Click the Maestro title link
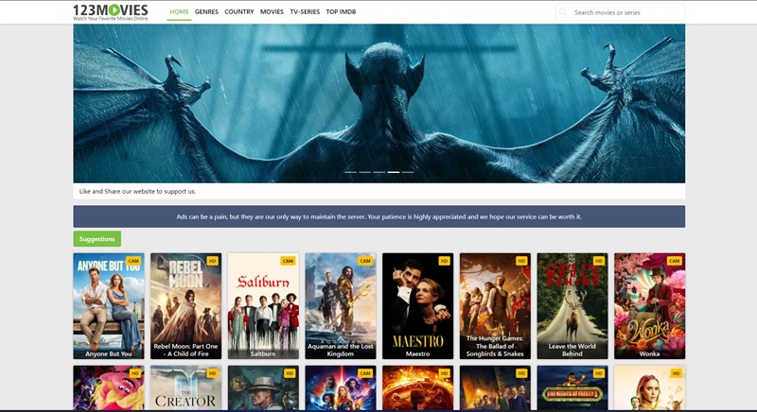 [417, 353]
